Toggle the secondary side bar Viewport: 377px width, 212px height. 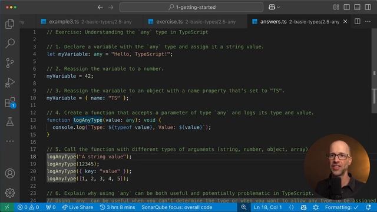click(x=368, y=7)
